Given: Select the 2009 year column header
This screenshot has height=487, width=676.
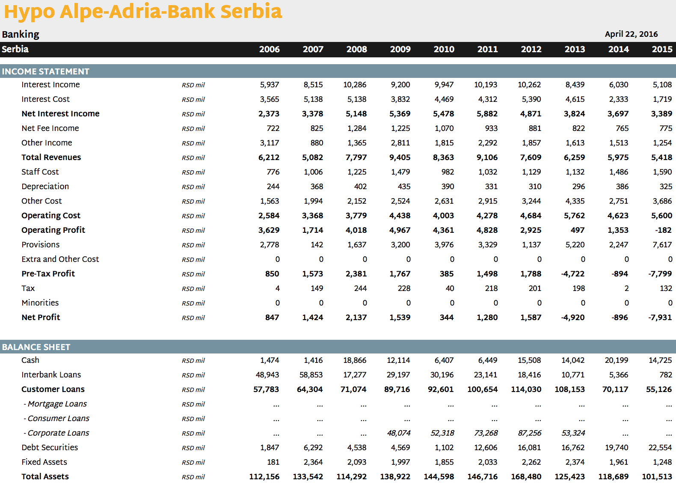Looking at the screenshot, I should pyautogui.click(x=400, y=49).
